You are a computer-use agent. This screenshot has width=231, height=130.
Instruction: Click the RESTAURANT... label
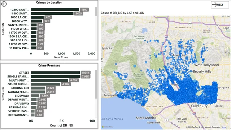[19, 115]
